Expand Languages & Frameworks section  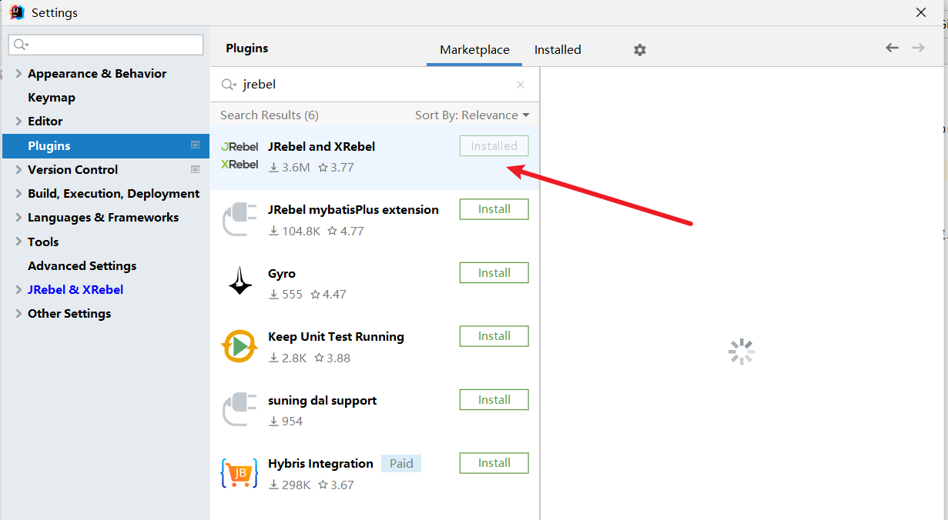tap(18, 218)
